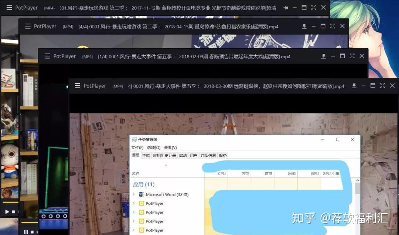This screenshot has height=235, width=399.
Task: Toggle fullscreen on the 2018-03-30 PotPlayer window
Action: pyautogui.click(x=382, y=86)
